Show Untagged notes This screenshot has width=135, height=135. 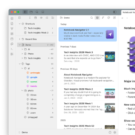tap(36, 117)
